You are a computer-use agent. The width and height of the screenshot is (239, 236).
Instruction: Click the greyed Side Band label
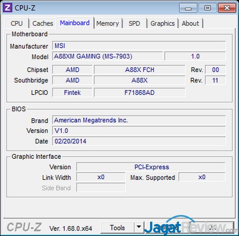point(56,188)
